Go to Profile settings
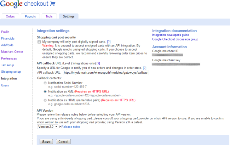230x145 pixels. click(x=5, y=32)
